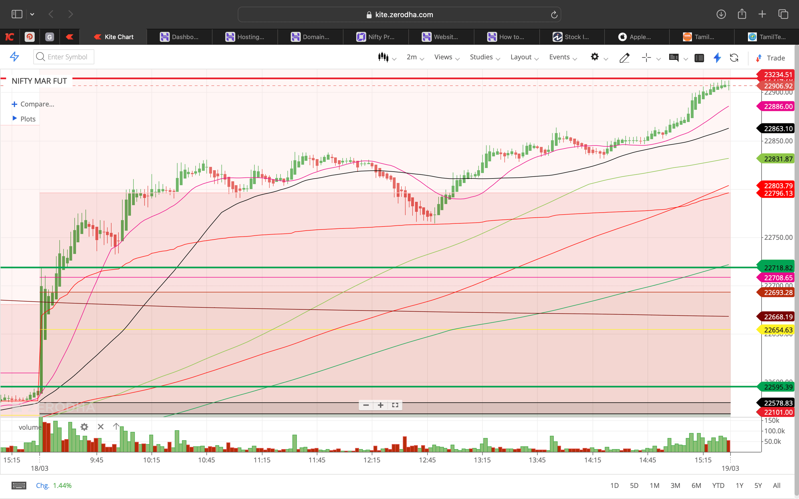Open the Layout menu
Viewport: 799px width, 499px height.
pos(522,57)
